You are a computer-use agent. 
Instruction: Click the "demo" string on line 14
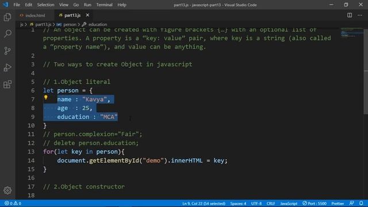click(x=153, y=160)
